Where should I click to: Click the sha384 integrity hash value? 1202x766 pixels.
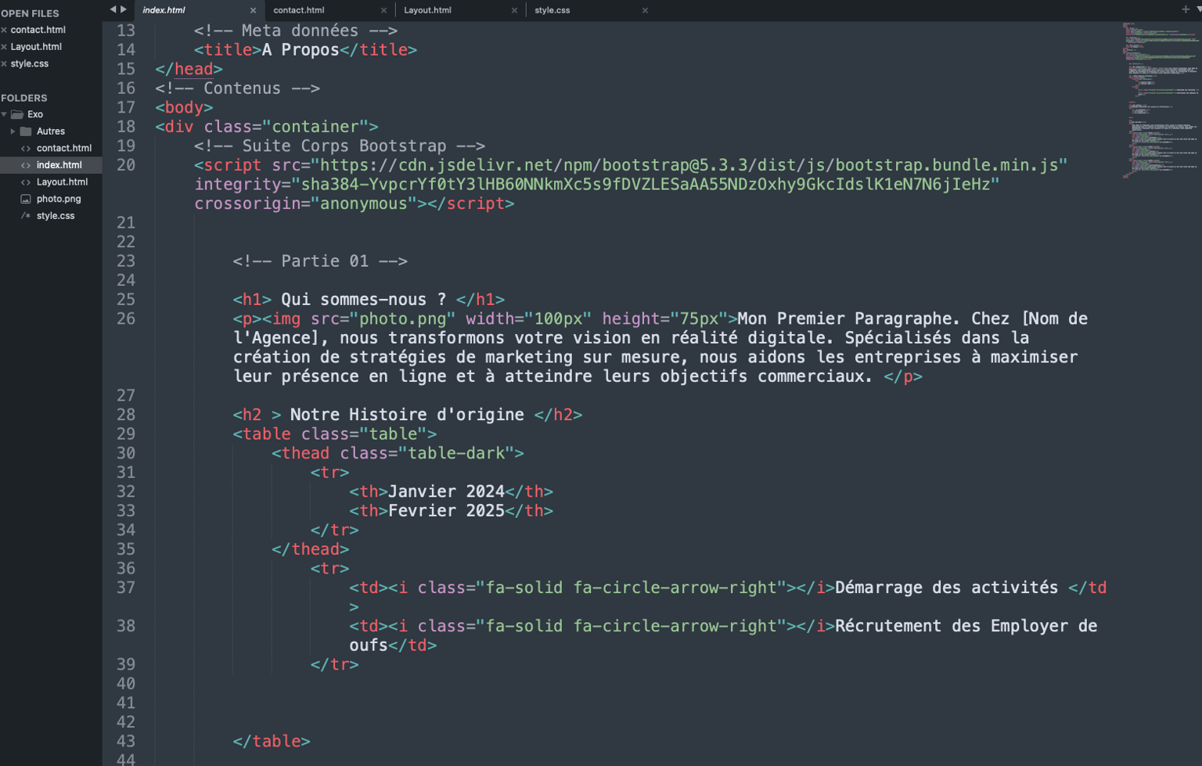(x=645, y=185)
